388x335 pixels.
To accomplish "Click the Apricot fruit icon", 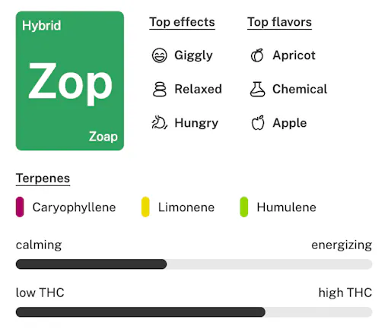I will 257,55.
